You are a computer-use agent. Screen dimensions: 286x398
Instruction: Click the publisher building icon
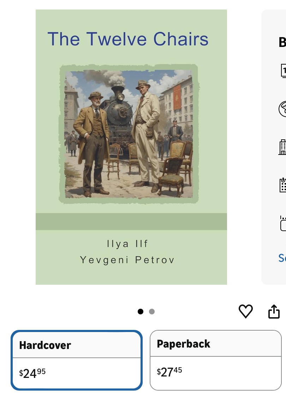[x=282, y=147]
